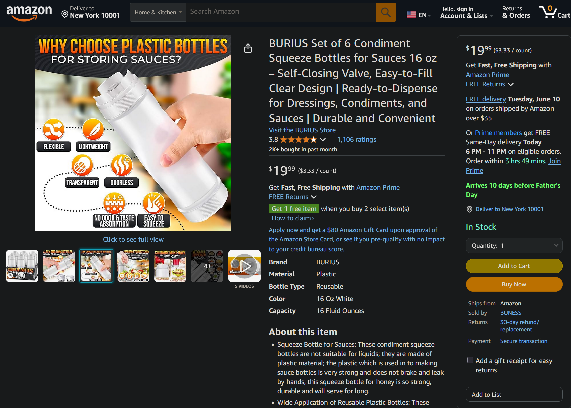Open Account & Lists menu
The height and width of the screenshot is (408, 571).
[x=466, y=12]
